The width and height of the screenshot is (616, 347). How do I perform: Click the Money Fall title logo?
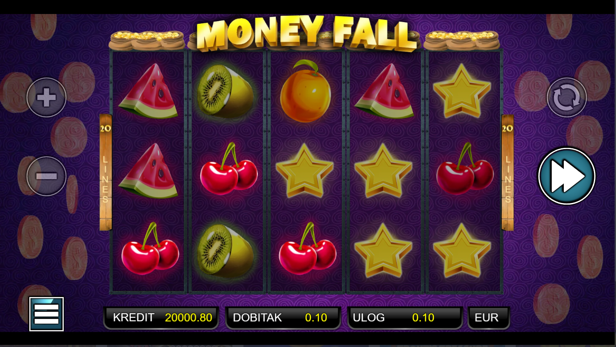point(306,33)
